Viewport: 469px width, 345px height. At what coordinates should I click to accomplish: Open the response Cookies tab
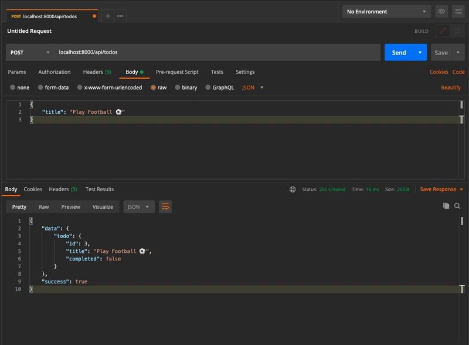[x=33, y=190]
